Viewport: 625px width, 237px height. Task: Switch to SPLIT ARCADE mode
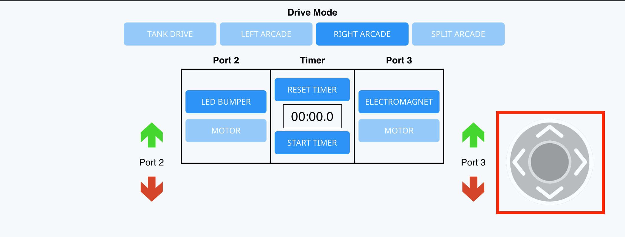458,34
